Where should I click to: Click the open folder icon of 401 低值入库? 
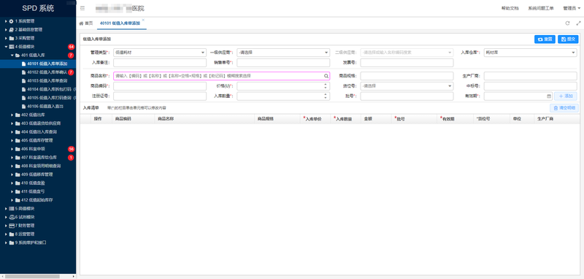pos(17,56)
